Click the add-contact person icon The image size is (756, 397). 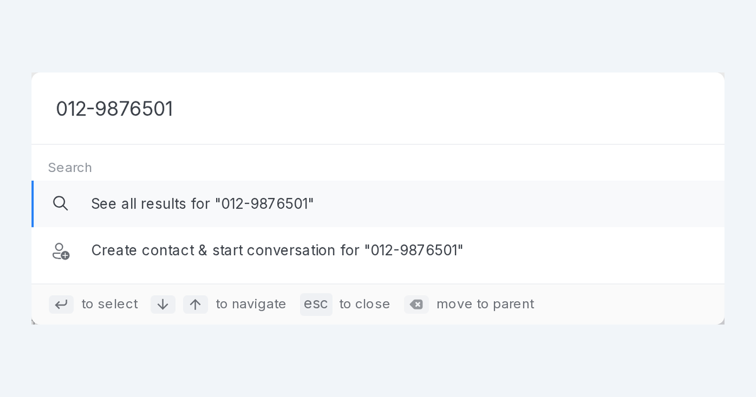[60, 251]
